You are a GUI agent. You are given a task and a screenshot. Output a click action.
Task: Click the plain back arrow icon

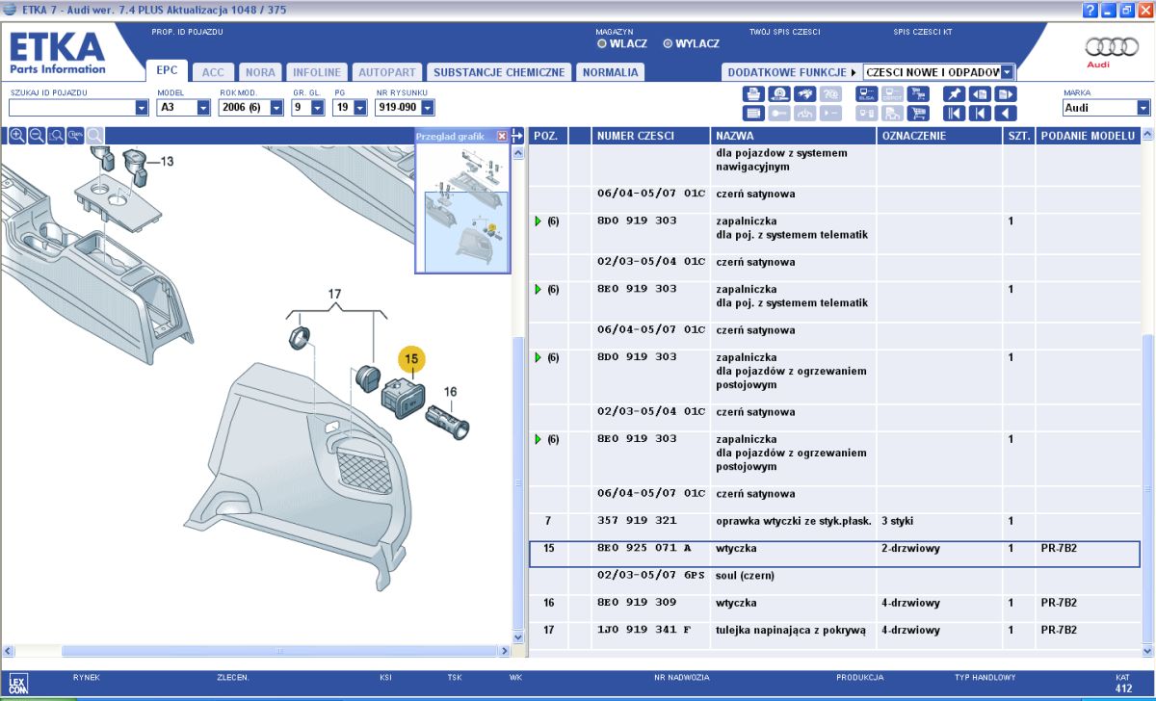pyautogui.click(x=1006, y=113)
